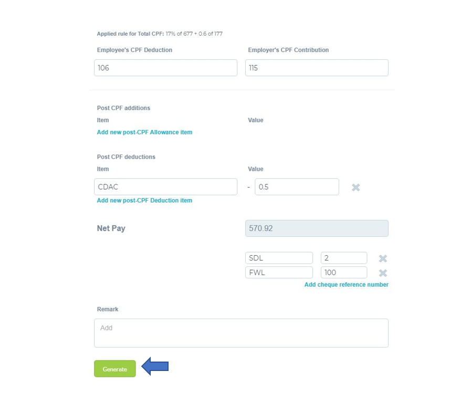Focus the Employer's CPF Contribution field

tap(317, 68)
